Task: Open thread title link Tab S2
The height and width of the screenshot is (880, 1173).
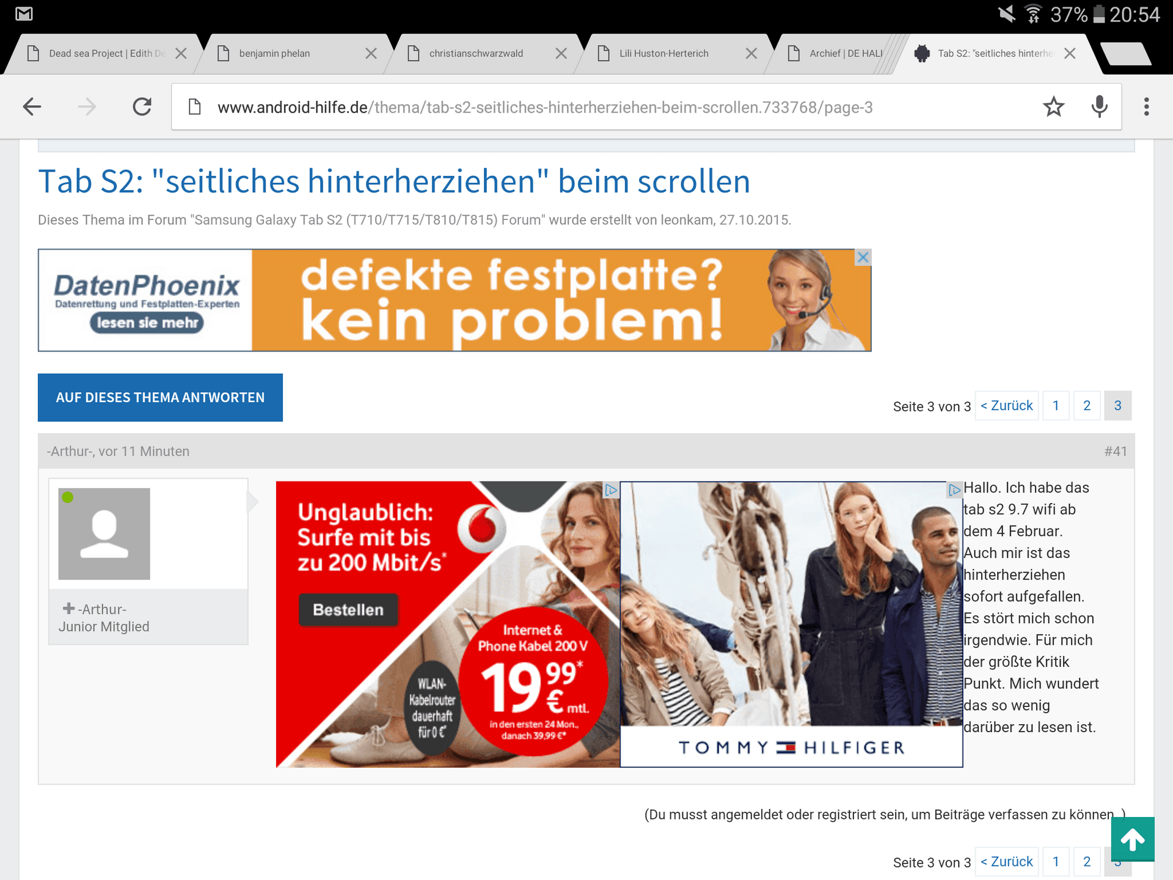Action: [x=394, y=182]
